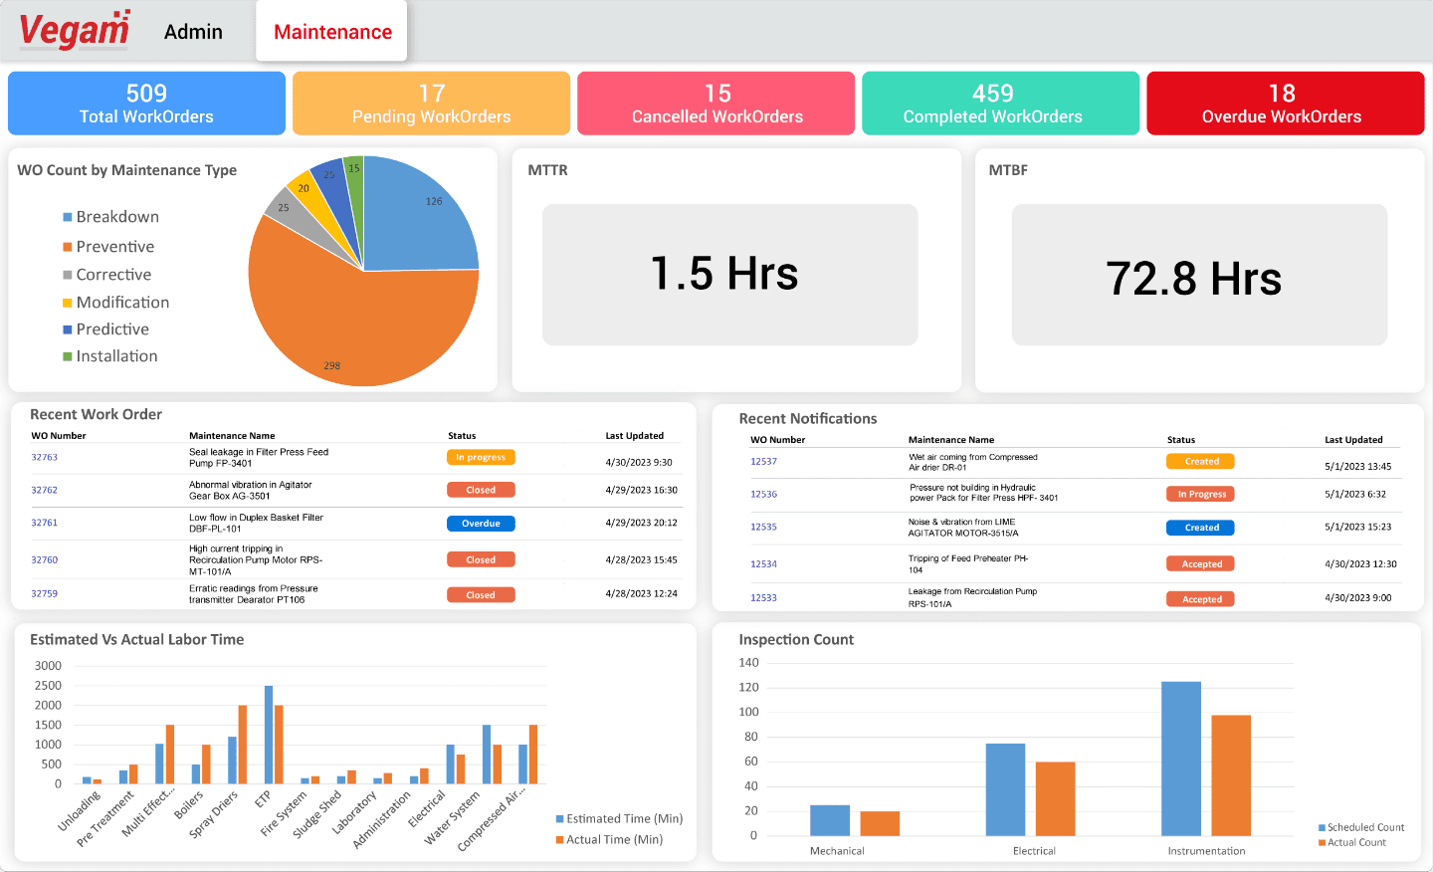
Task: Open notification 12537 link
Action: pyautogui.click(x=763, y=462)
